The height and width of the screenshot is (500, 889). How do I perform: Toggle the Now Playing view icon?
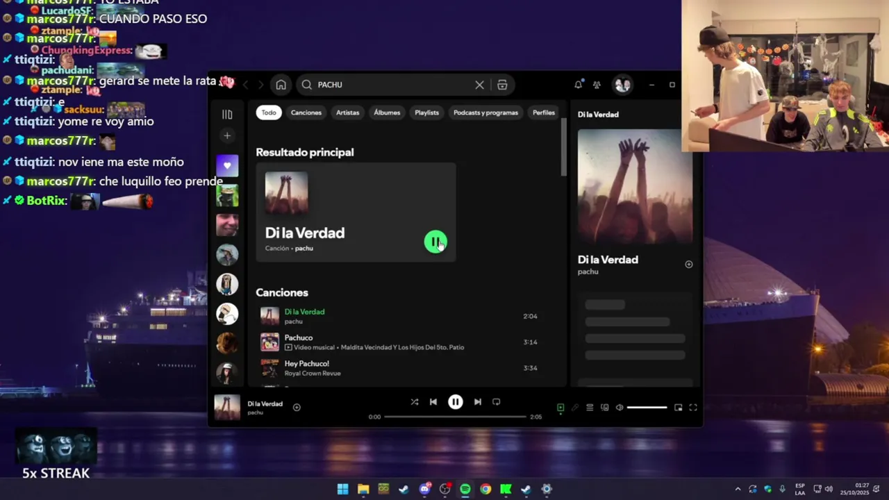[560, 408]
